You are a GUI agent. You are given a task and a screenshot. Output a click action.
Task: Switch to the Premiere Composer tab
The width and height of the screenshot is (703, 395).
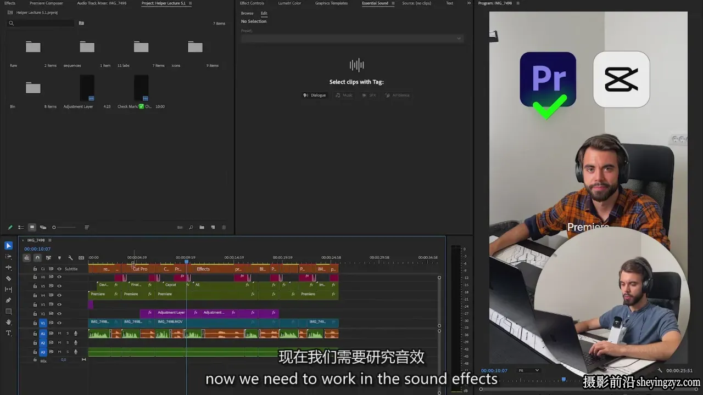tap(46, 3)
